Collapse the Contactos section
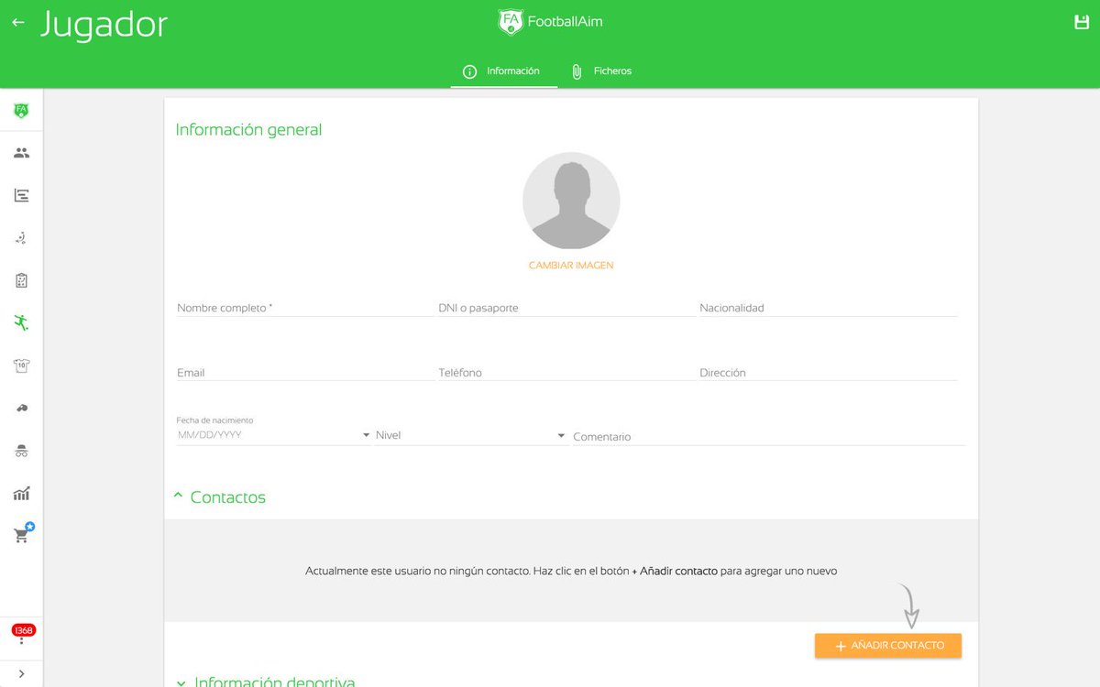This screenshot has width=1100, height=687. (220, 497)
